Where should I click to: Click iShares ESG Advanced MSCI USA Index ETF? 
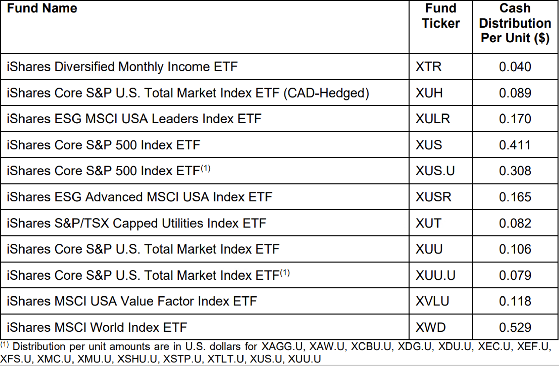point(139,197)
